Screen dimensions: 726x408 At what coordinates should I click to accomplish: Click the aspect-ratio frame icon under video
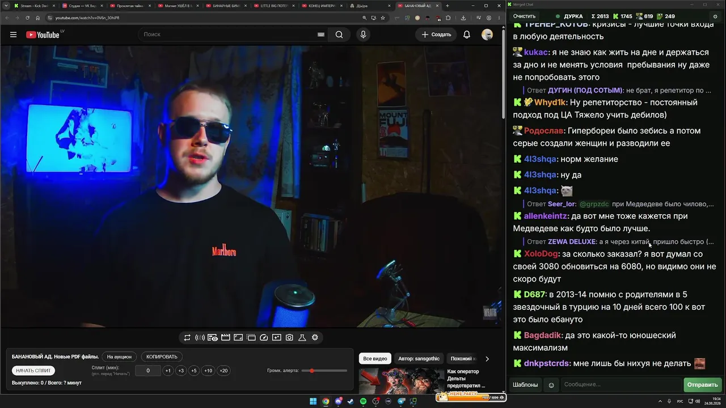[x=238, y=338]
